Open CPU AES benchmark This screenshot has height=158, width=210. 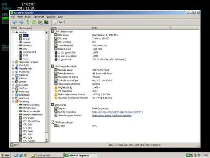point(27,128)
